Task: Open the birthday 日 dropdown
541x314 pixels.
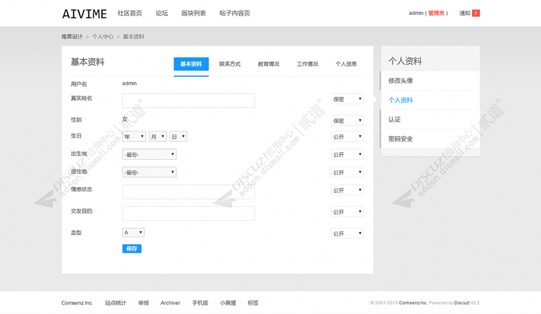Action: pos(178,137)
